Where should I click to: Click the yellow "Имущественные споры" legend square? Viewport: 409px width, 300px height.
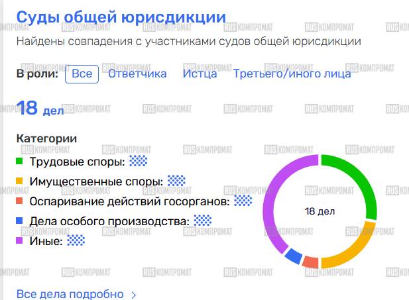click(20, 181)
